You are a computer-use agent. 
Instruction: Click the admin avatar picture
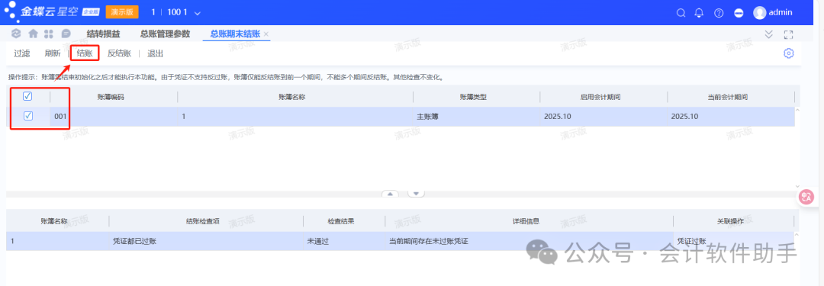(759, 13)
